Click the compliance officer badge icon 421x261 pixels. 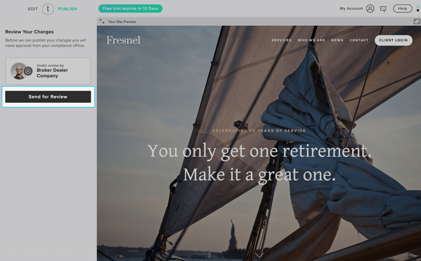[x=28, y=71]
